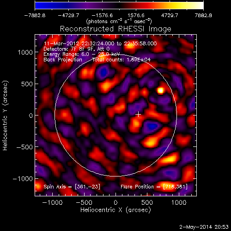This screenshot has height=231, width=231.
Task: Click the bright white flare spot
Action: 160,91
